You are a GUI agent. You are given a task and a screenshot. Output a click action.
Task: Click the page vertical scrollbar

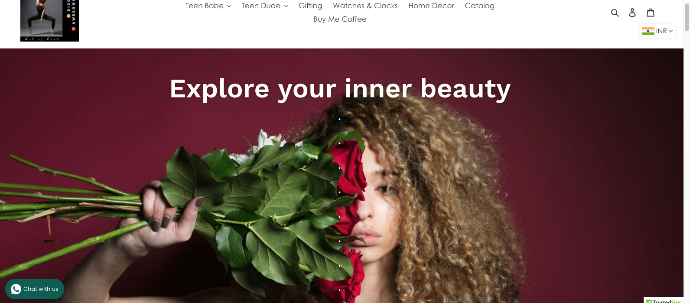point(687,151)
